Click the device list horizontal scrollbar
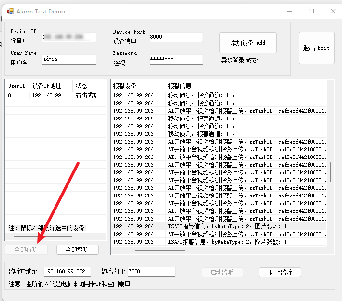The width and height of the screenshot is (342, 301). click(x=43, y=236)
